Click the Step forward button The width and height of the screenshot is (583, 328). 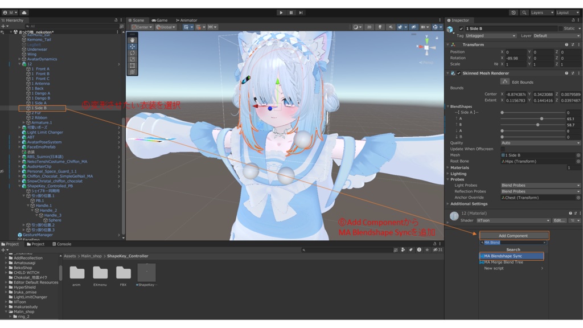pos(301,13)
